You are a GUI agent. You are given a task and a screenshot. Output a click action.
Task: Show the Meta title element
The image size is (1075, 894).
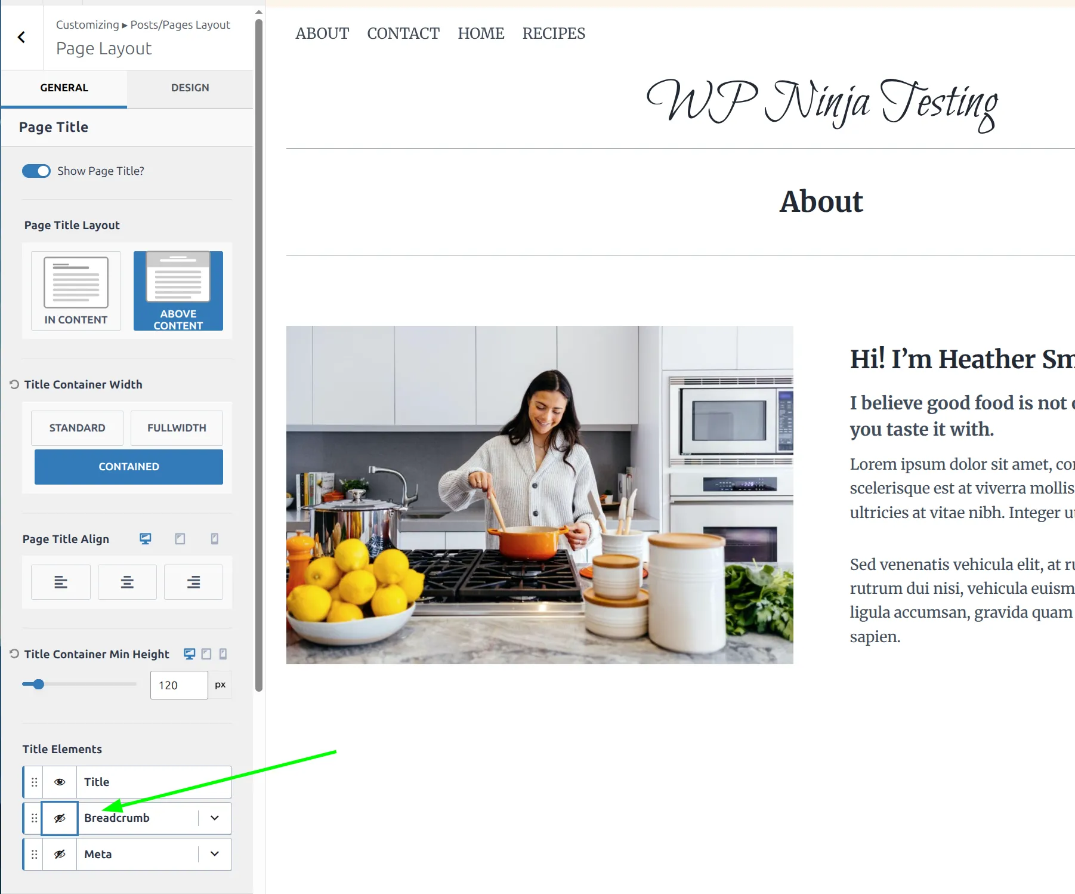(60, 855)
